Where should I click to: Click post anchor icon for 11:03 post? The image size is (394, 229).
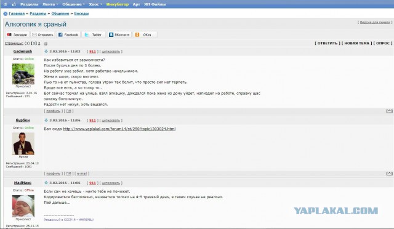[x=46, y=51]
